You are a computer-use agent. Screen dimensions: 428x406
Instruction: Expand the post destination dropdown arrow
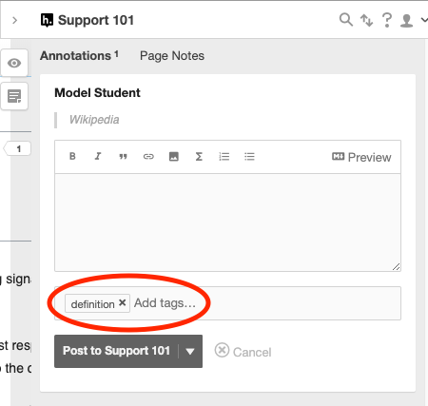click(x=190, y=352)
